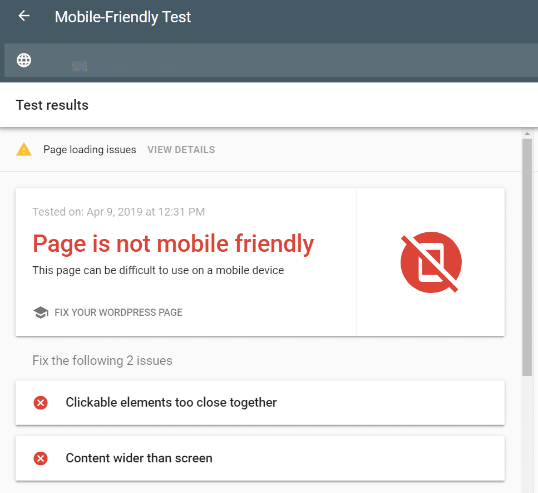
Task: Expand Content wider than screen issue
Action: (260, 458)
